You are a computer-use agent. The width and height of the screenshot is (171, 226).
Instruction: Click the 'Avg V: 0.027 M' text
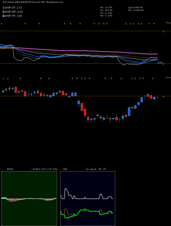pyautogui.click(x=135, y=7)
